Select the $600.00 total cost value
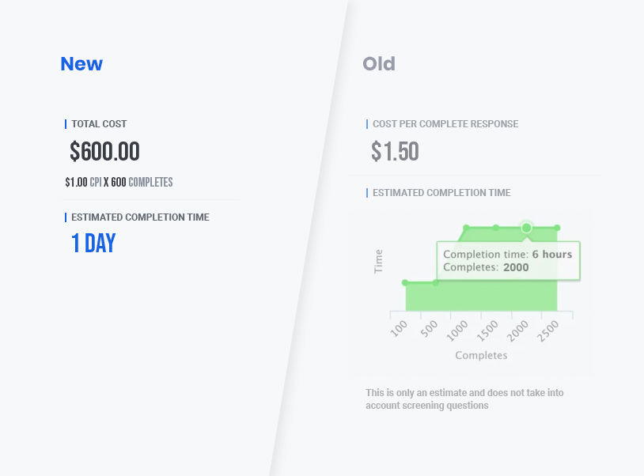 (104, 151)
